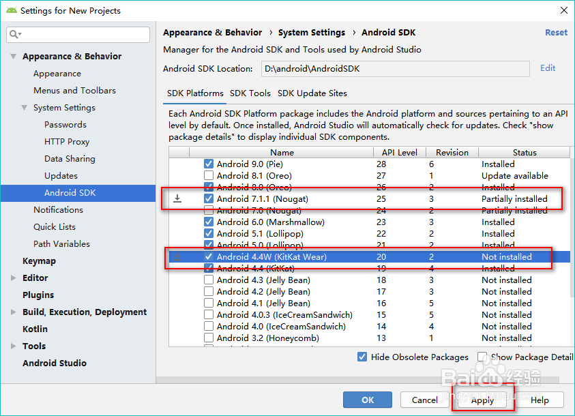This screenshot has width=575, height=416.
Task: Open the SDK Update Sites tab
Action: point(312,93)
